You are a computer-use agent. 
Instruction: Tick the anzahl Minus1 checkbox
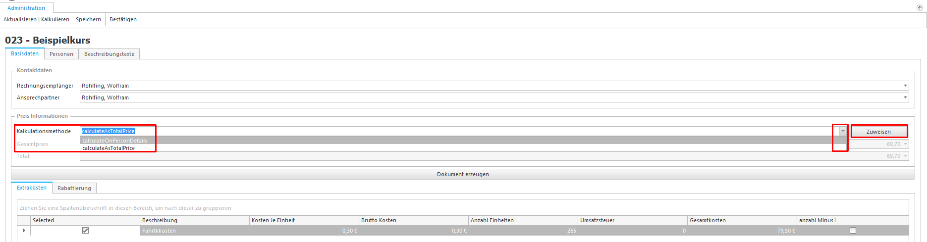(853, 231)
